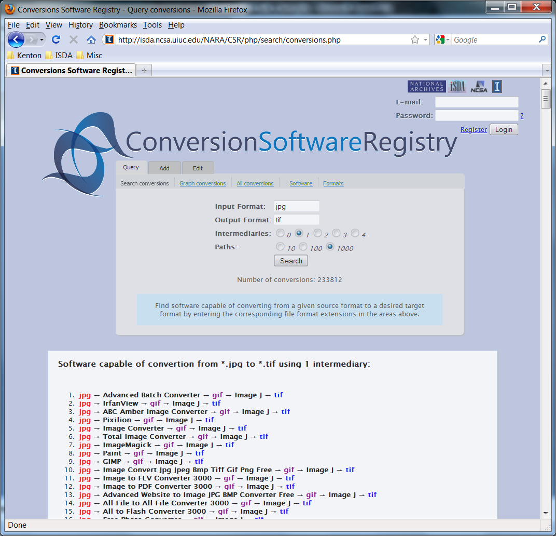This screenshot has width=556, height=536.
Task: Click the NCSA logo
Action: 479,86
